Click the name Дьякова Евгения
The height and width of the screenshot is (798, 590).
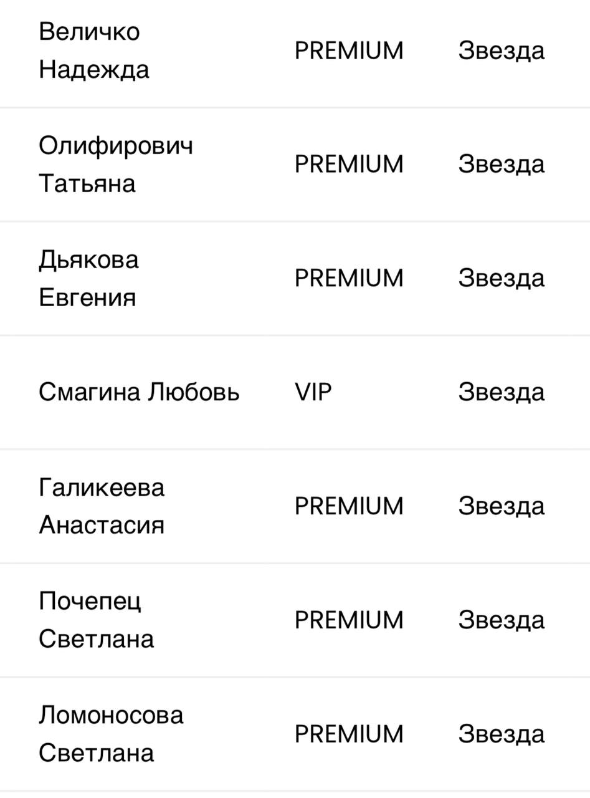88,278
